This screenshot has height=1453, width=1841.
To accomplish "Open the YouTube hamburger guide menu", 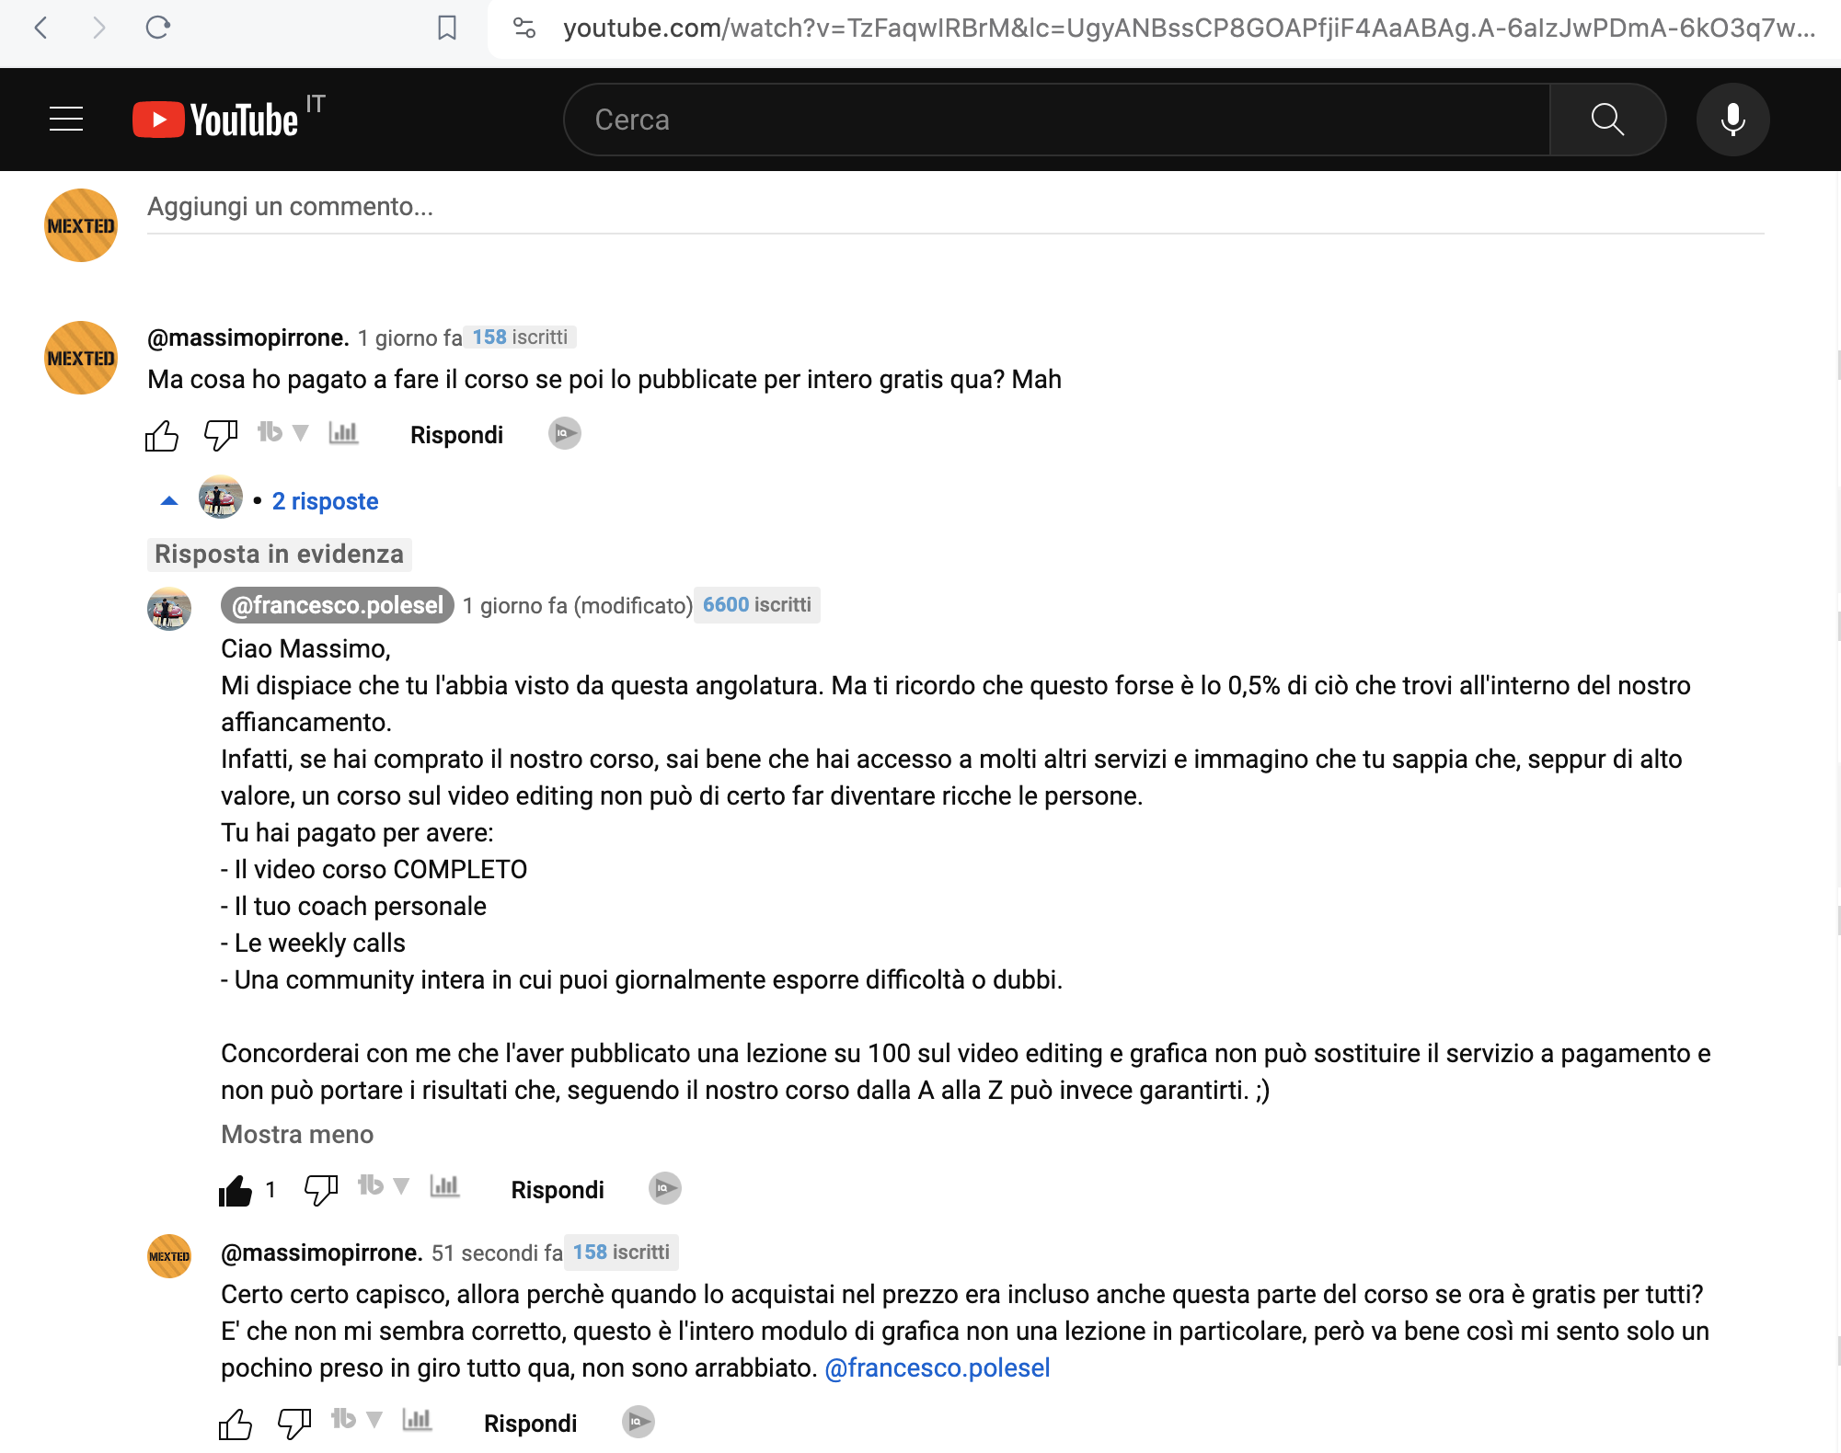I will [66, 120].
